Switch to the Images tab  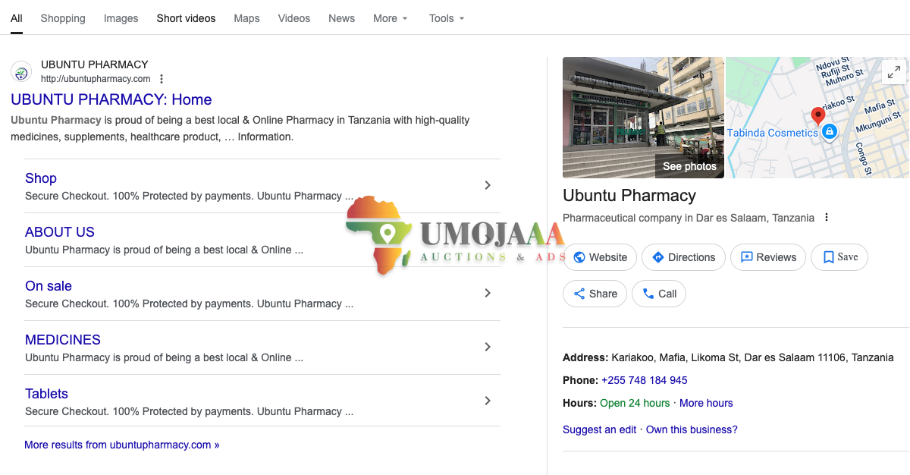tap(121, 18)
